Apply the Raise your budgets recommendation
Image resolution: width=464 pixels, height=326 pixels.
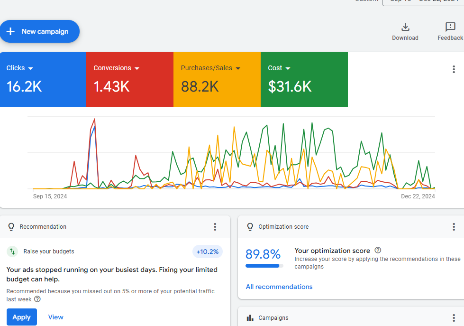click(22, 317)
